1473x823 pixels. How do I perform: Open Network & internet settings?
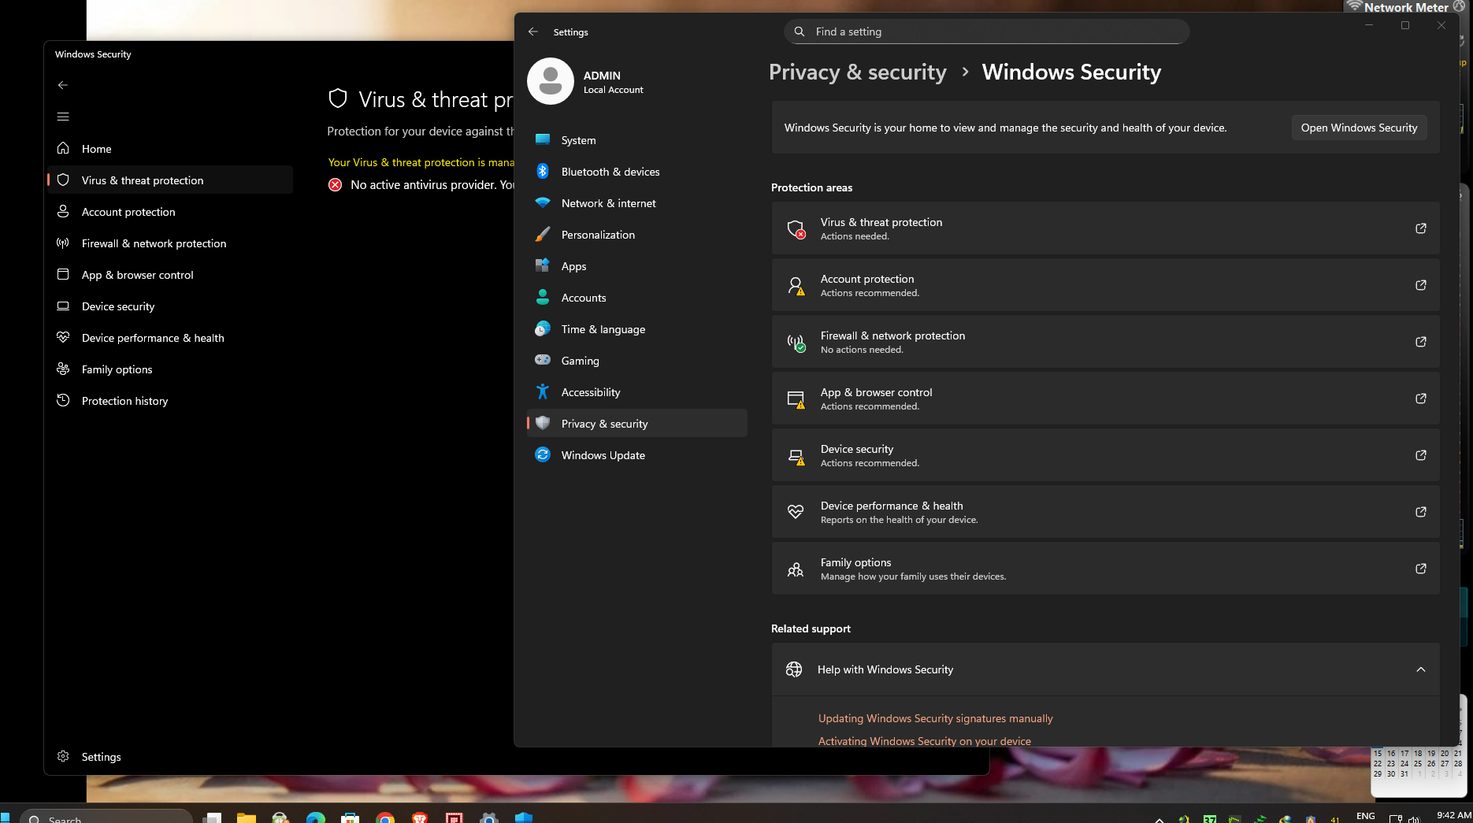coord(636,203)
